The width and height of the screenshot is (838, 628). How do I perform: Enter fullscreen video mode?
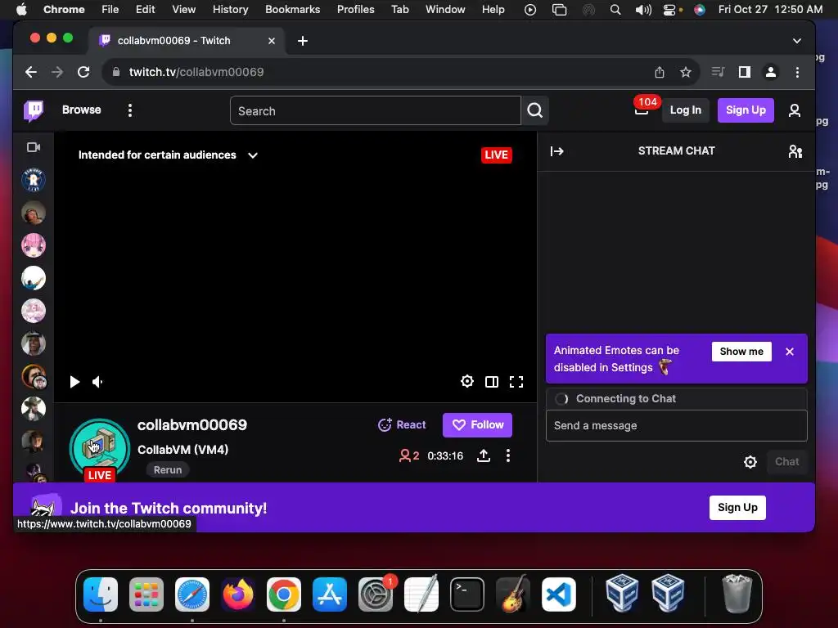coord(516,382)
